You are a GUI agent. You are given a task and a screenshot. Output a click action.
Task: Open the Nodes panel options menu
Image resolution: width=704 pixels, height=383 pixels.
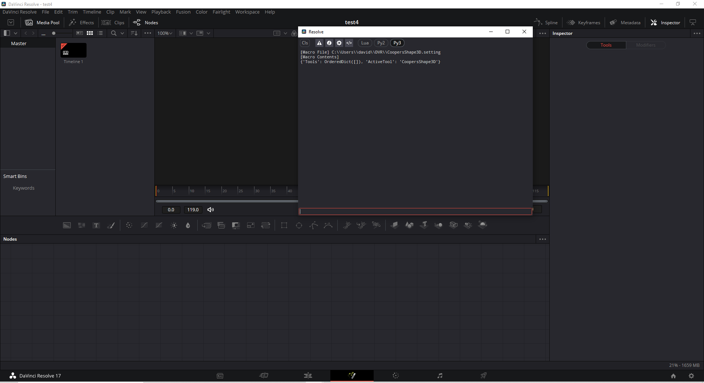click(543, 239)
